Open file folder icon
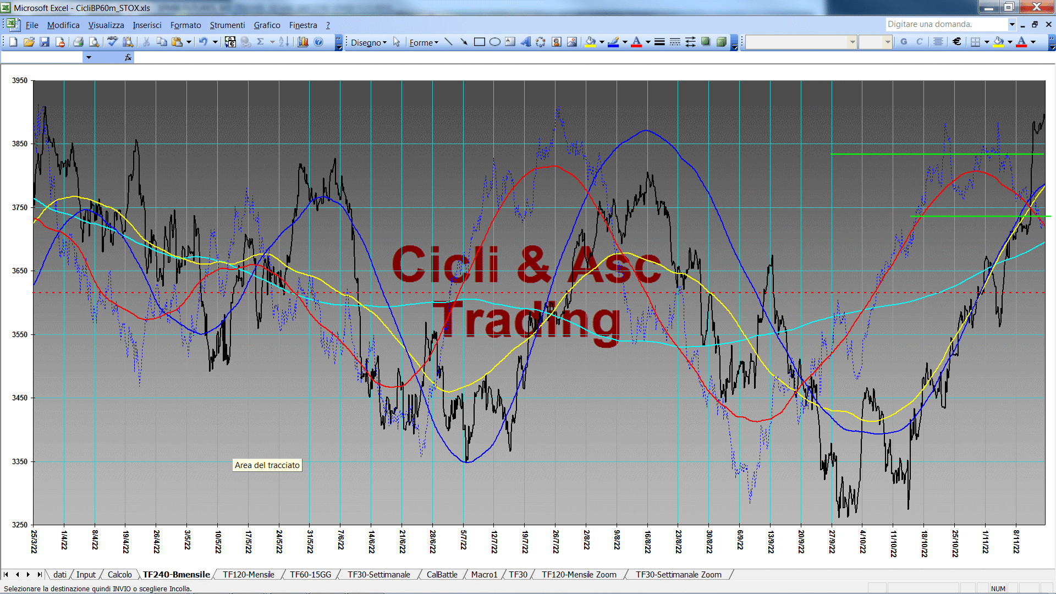 pos(29,42)
